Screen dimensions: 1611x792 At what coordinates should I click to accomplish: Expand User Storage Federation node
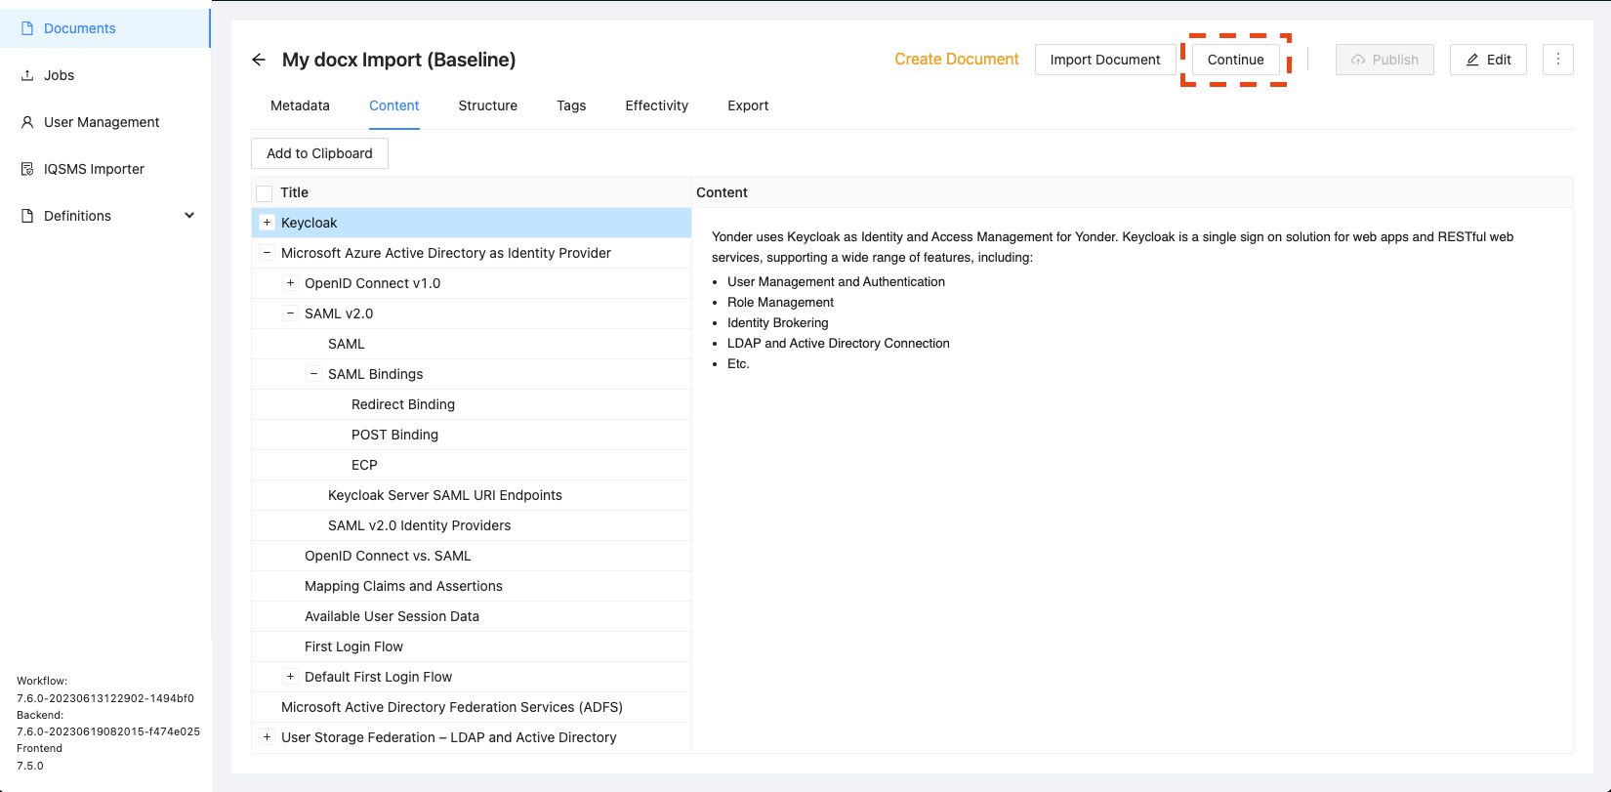point(267,737)
